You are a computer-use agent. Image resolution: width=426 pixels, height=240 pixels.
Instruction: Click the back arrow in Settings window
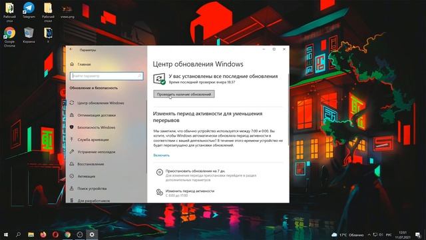tap(71, 49)
